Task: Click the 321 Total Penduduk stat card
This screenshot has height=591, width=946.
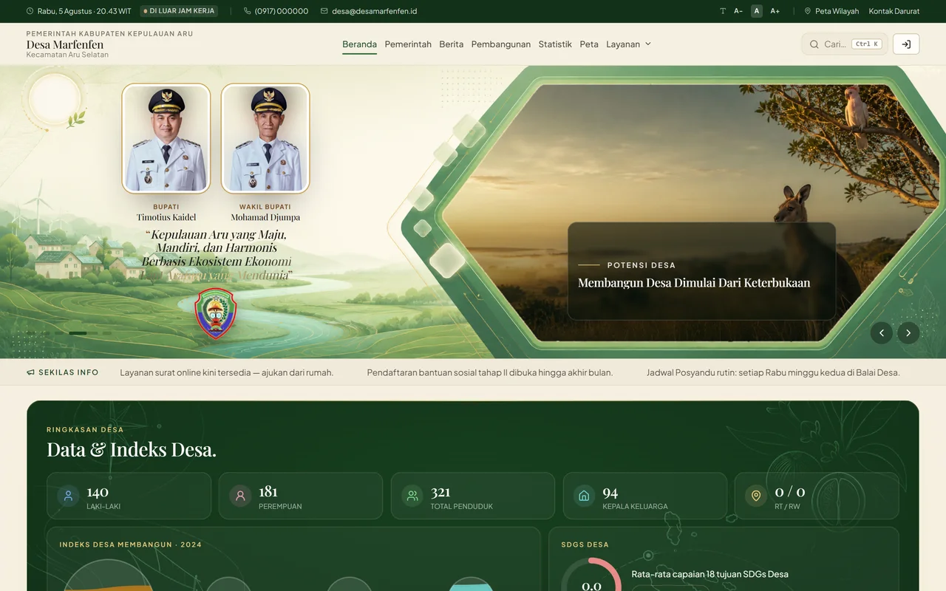Action: click(x=473, y=496)
